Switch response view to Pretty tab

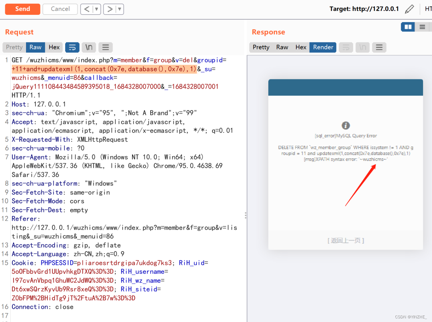point(261,47)
